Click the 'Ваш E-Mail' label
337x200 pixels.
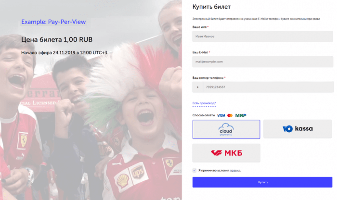200,52
